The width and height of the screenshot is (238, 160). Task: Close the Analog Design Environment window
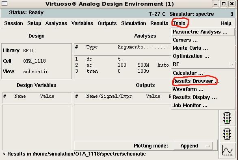click(x=232, y=4)
